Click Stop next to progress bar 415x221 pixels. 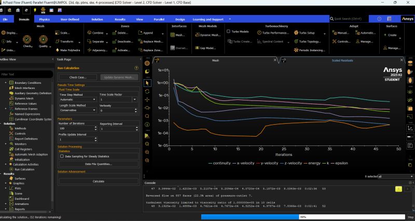(x=410, y=217)
